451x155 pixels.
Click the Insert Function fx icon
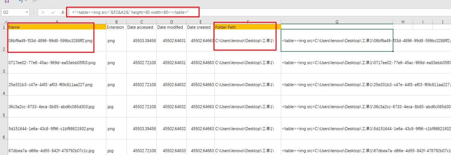coord(63,12)
